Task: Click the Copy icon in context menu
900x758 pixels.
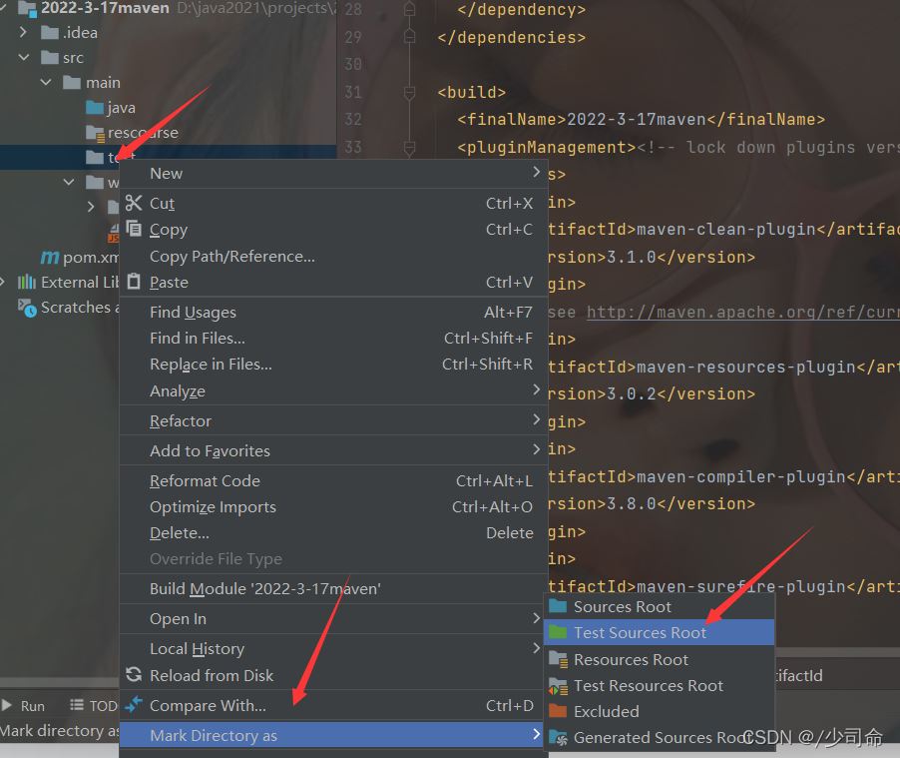Action: [134, 229]
